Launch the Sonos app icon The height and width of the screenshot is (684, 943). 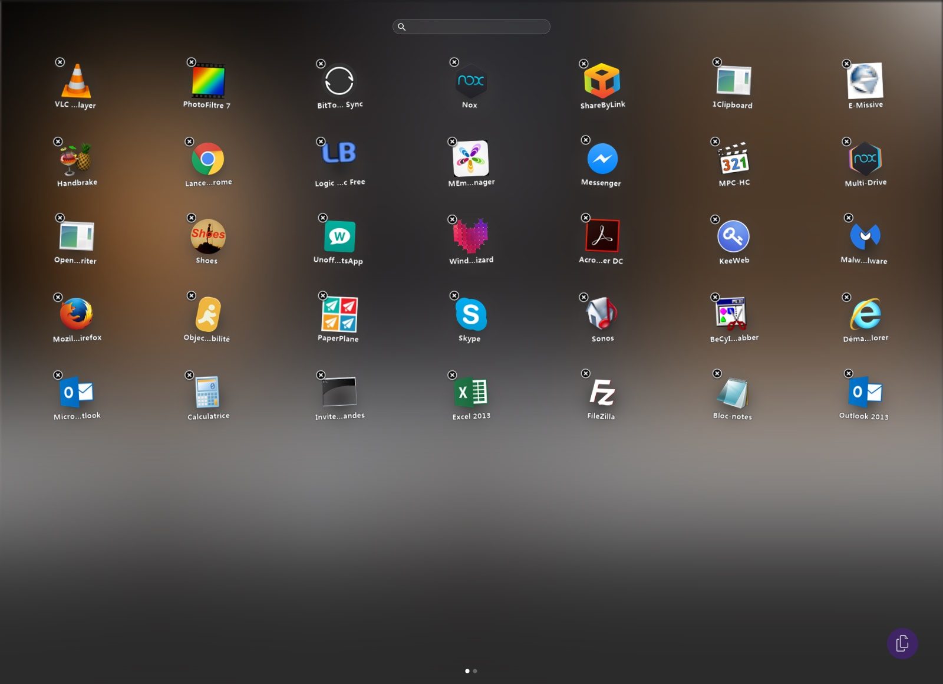pyautogui.click(x=602, y=314)
